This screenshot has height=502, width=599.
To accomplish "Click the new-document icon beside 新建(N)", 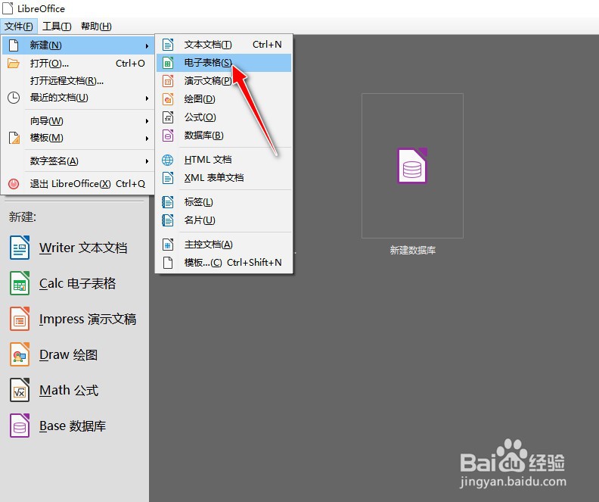I will [x=14, y=45].
